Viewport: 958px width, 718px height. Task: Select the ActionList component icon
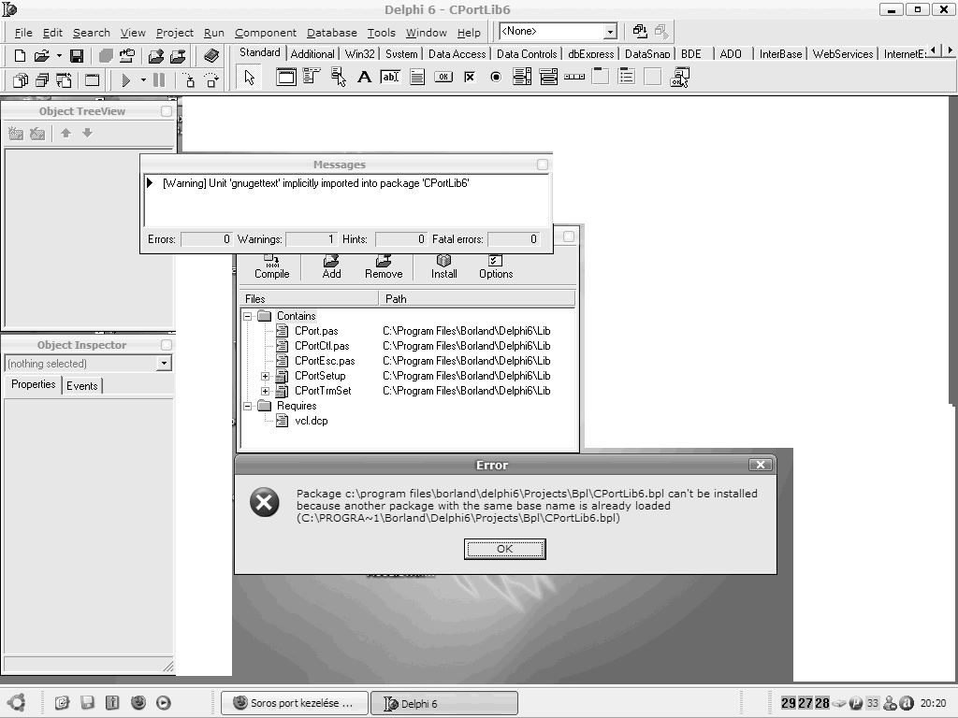click(679, 77)
